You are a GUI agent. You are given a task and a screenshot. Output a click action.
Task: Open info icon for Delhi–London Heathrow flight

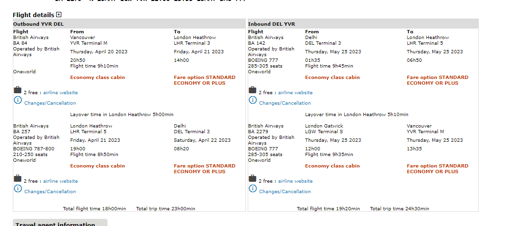pyautogui.click(x=252, y=100)
